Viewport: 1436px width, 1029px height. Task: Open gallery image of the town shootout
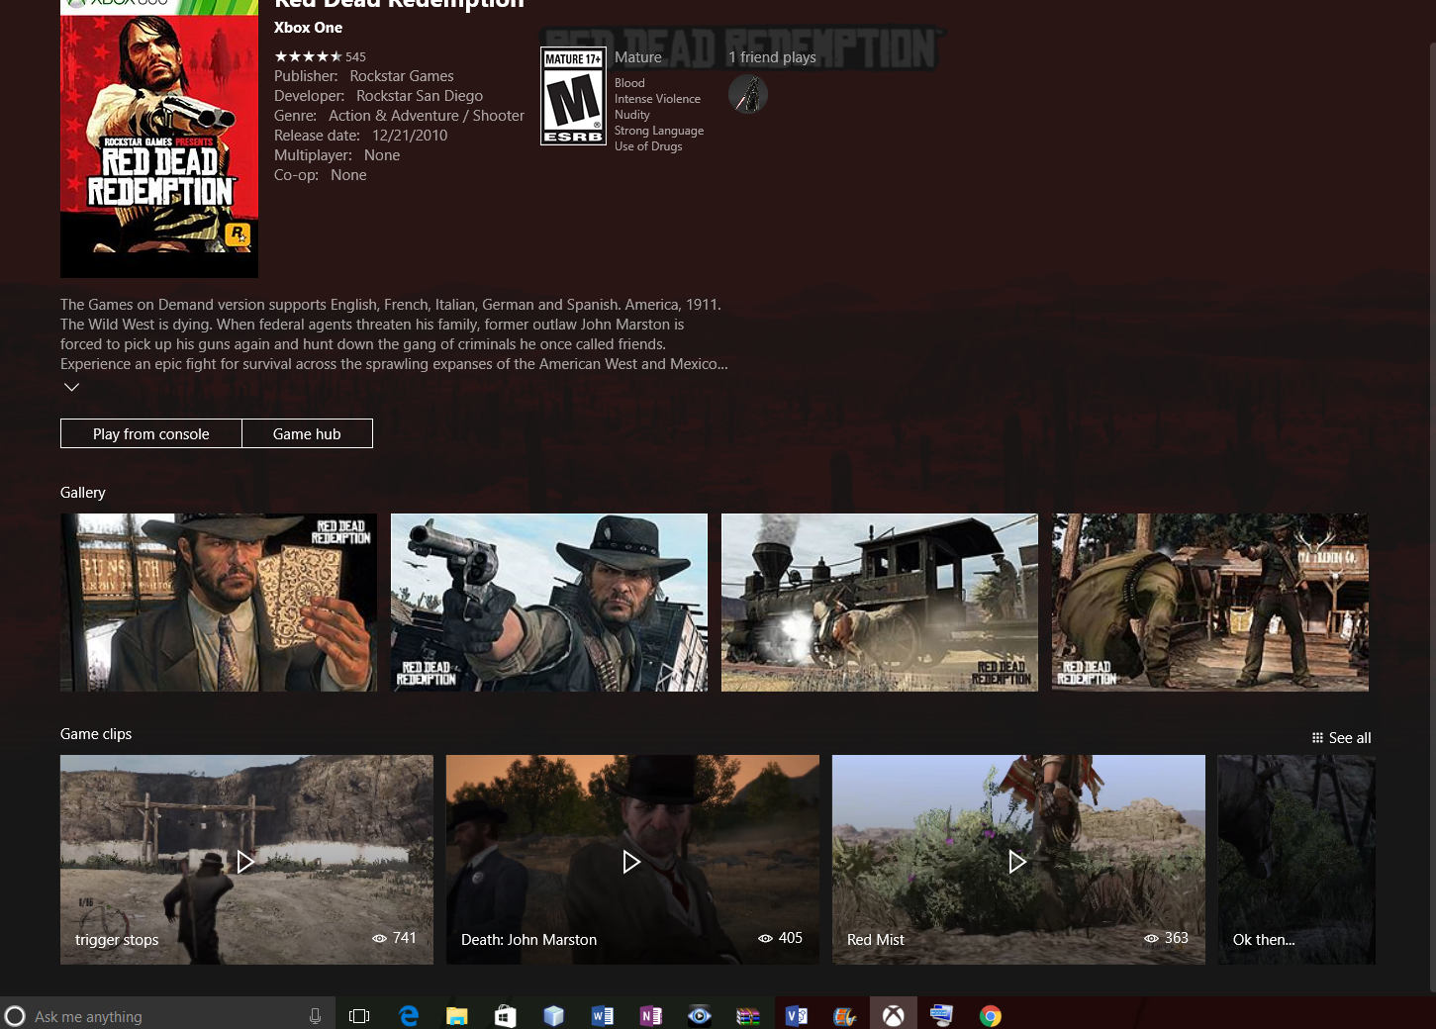coord(1210,603)
